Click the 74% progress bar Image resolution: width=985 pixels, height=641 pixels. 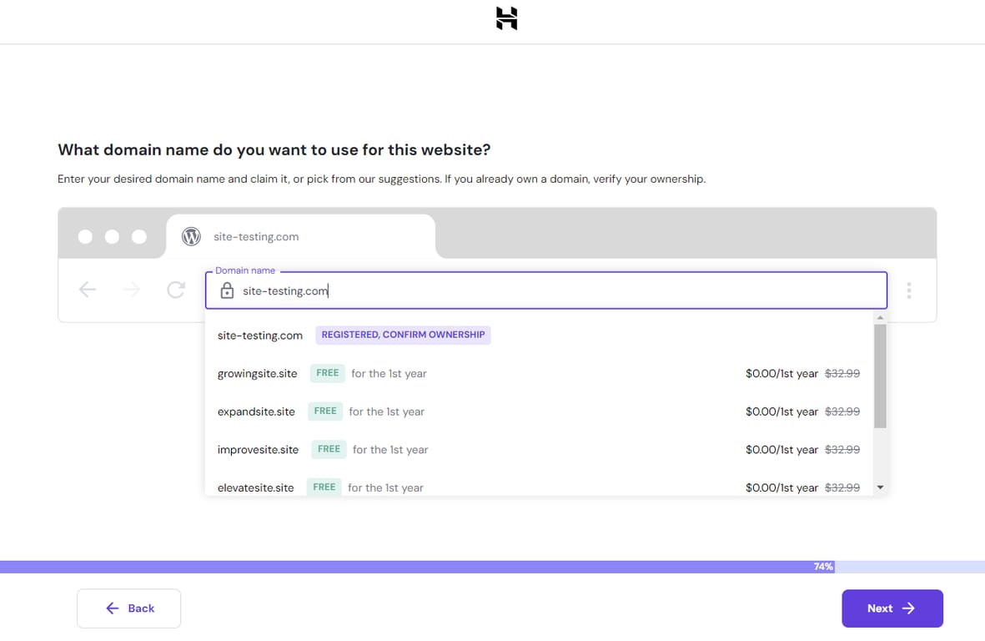tap(822, 566)
